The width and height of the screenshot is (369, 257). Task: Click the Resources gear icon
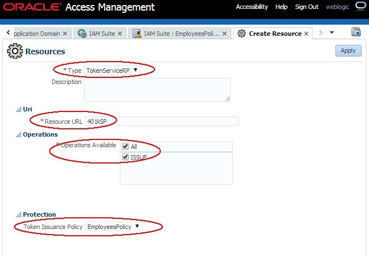pos(15,51)
